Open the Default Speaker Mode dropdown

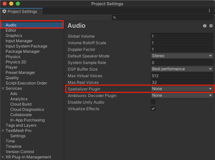point(182,56)
